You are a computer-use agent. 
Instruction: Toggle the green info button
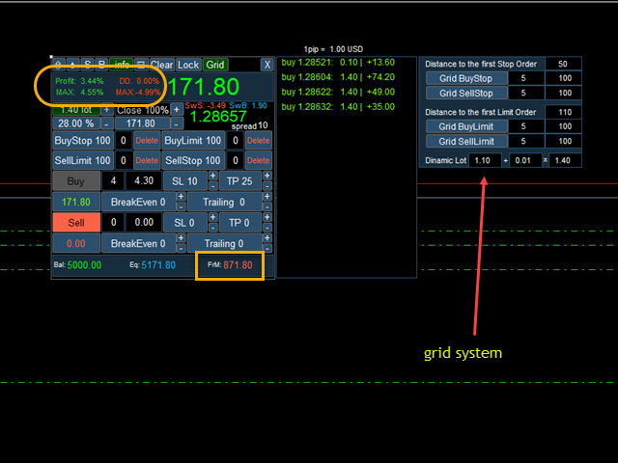click(x=122, y=65)
